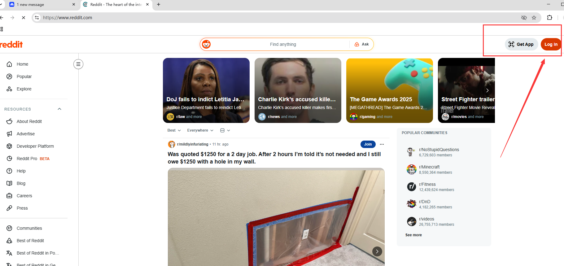Collapse the left sidebar navigation
The width and height of the screenshot is (564, 266).
coord(78,64)
